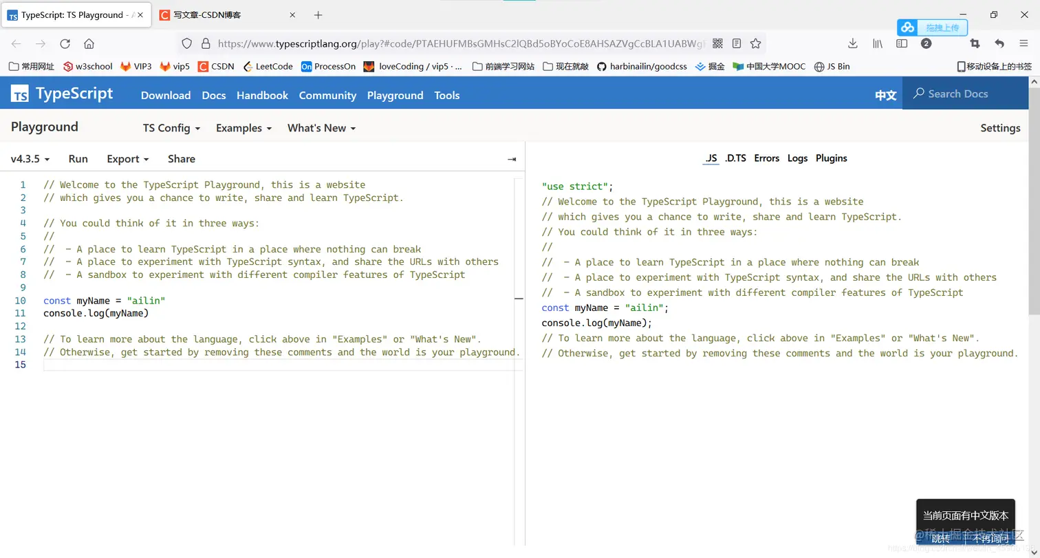Open the Download nav link
1040x558 pixels.
(166, 96)
